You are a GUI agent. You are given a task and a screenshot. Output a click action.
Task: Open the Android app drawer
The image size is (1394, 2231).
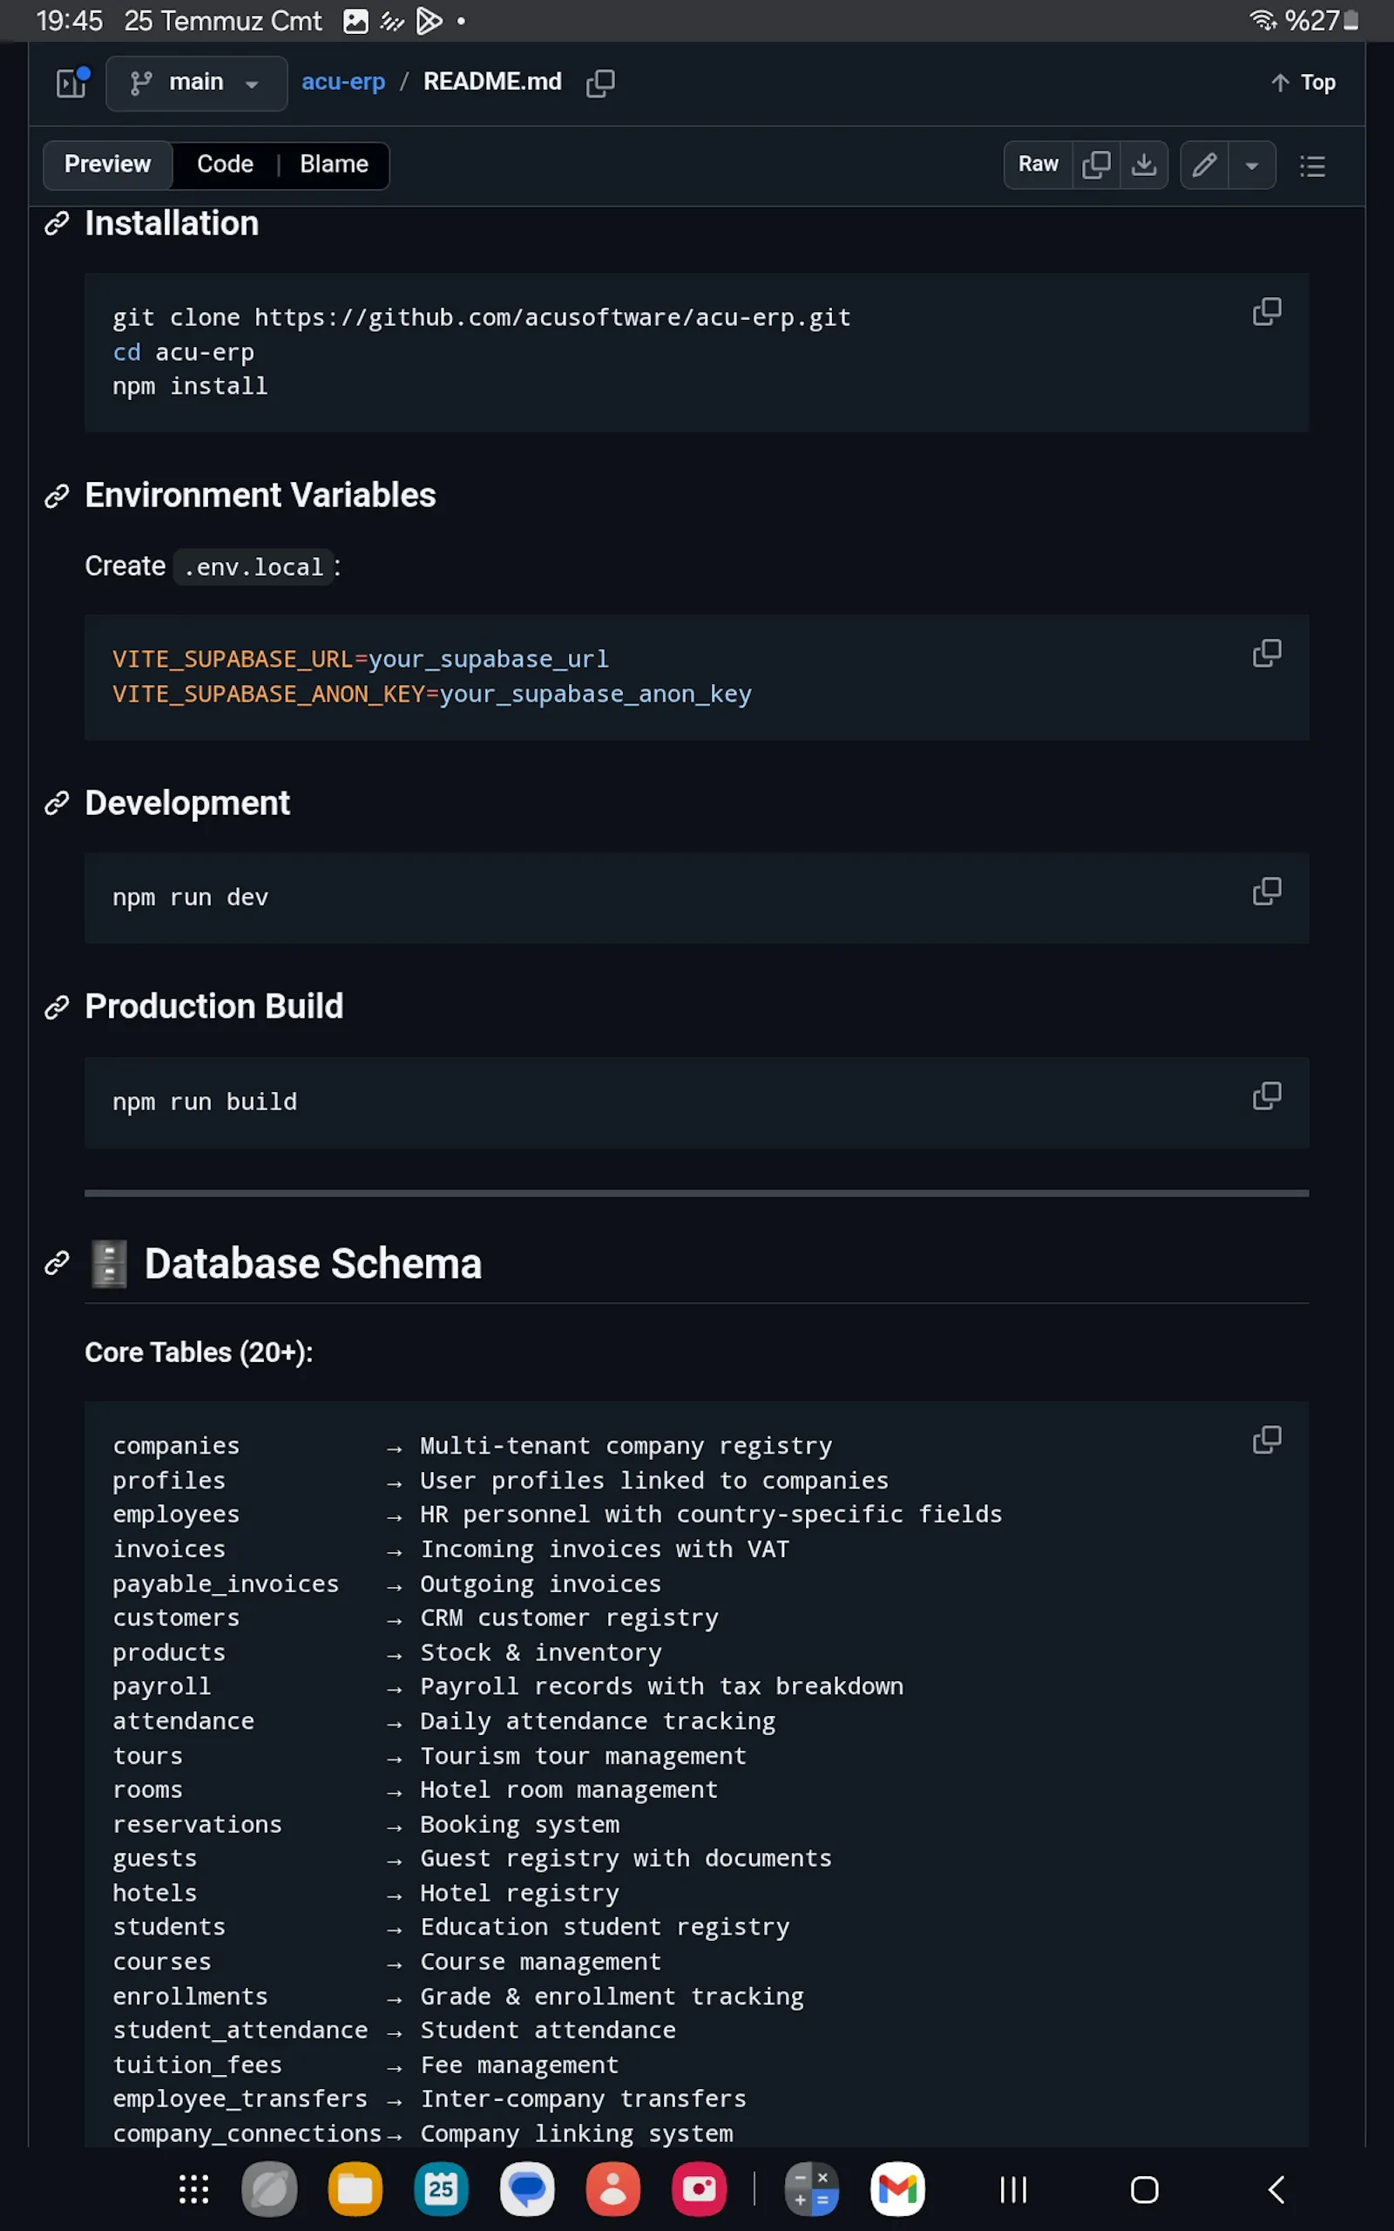(193, 2189)
